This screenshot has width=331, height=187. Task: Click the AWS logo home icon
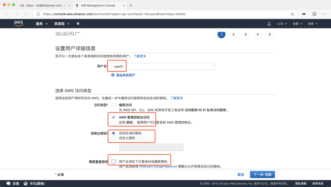[18, 23]
